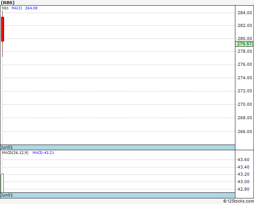The height and width of the screenshot is (204, 254).
Task: Click the 278.00 price axis label
Action: (x=245, y=51)
